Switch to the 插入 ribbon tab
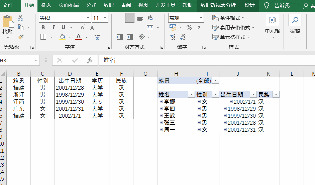The width and height of the screenshot is (315, 185). pos(46,5)
